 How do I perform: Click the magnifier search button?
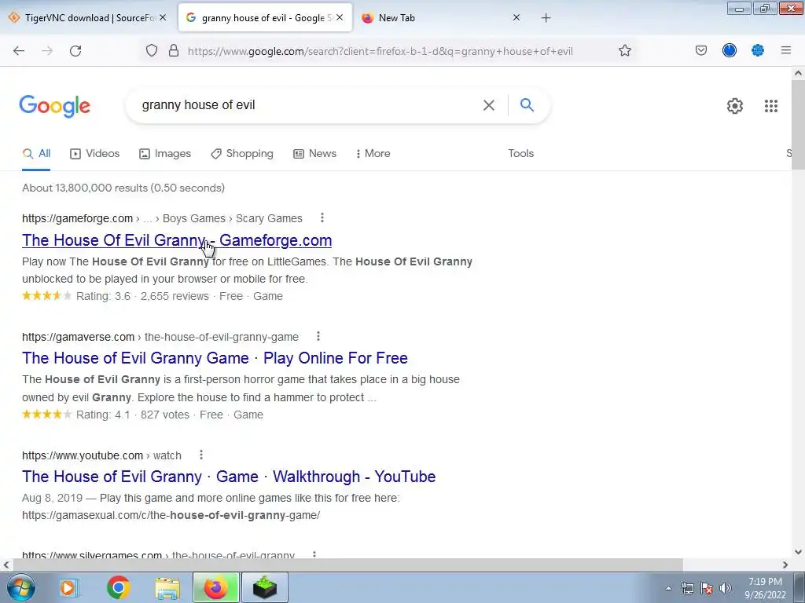pyautogui.click(x=527, y=105)
